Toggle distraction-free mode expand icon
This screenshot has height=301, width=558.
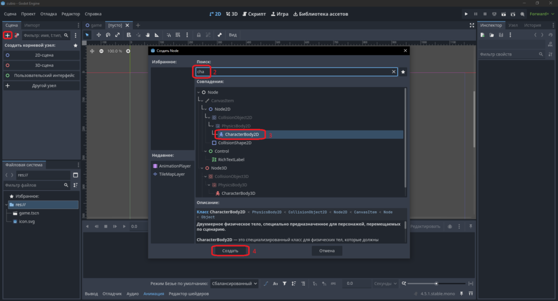point(472,25)
